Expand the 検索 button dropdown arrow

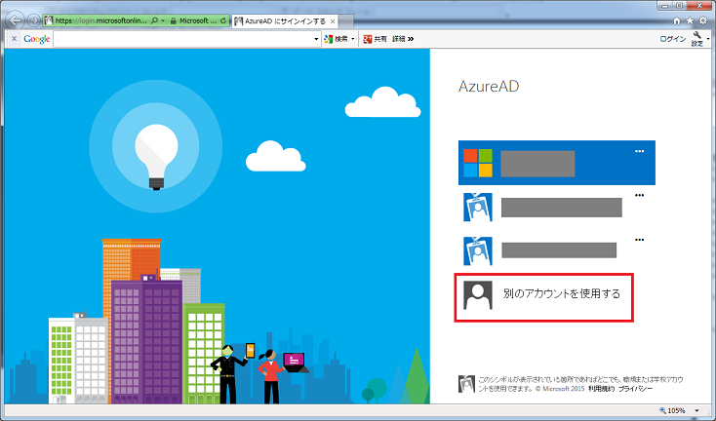tap(353, 39)
